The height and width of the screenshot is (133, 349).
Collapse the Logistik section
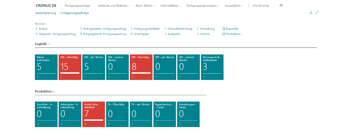point(43,44)
